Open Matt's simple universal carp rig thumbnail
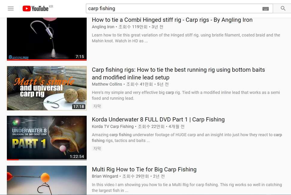Screen dimensions: 291x195 [47, 88]
